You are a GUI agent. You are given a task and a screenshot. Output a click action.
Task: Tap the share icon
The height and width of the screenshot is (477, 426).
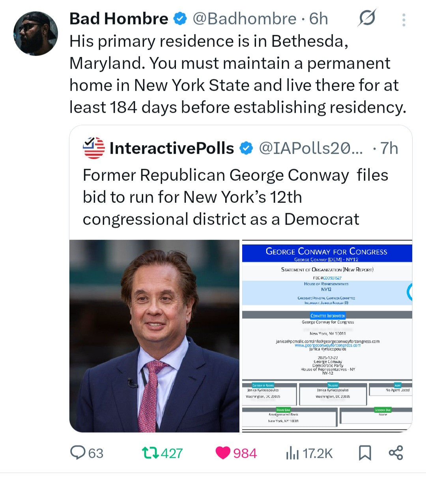396,453
